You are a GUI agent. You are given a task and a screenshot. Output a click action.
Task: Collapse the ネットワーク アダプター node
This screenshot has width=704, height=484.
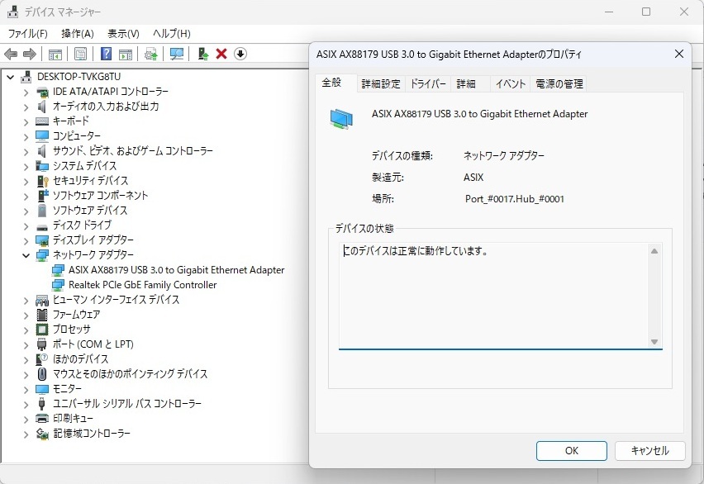26,255
